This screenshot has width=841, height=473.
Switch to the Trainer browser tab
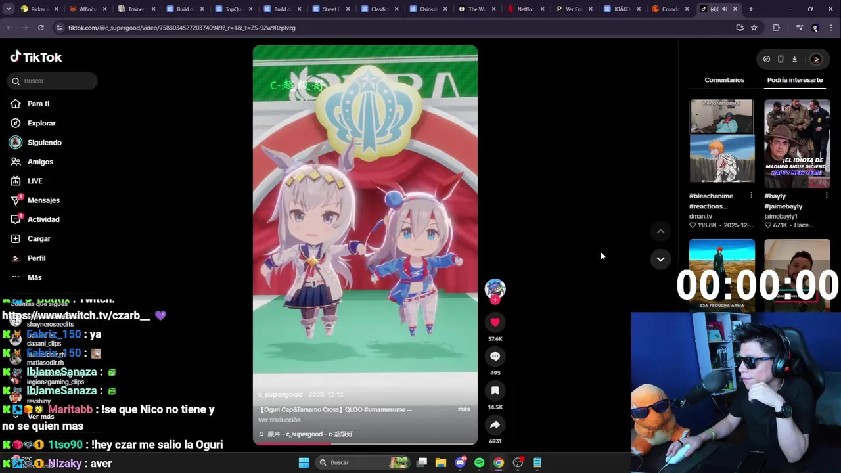click(x=136, y=9)
